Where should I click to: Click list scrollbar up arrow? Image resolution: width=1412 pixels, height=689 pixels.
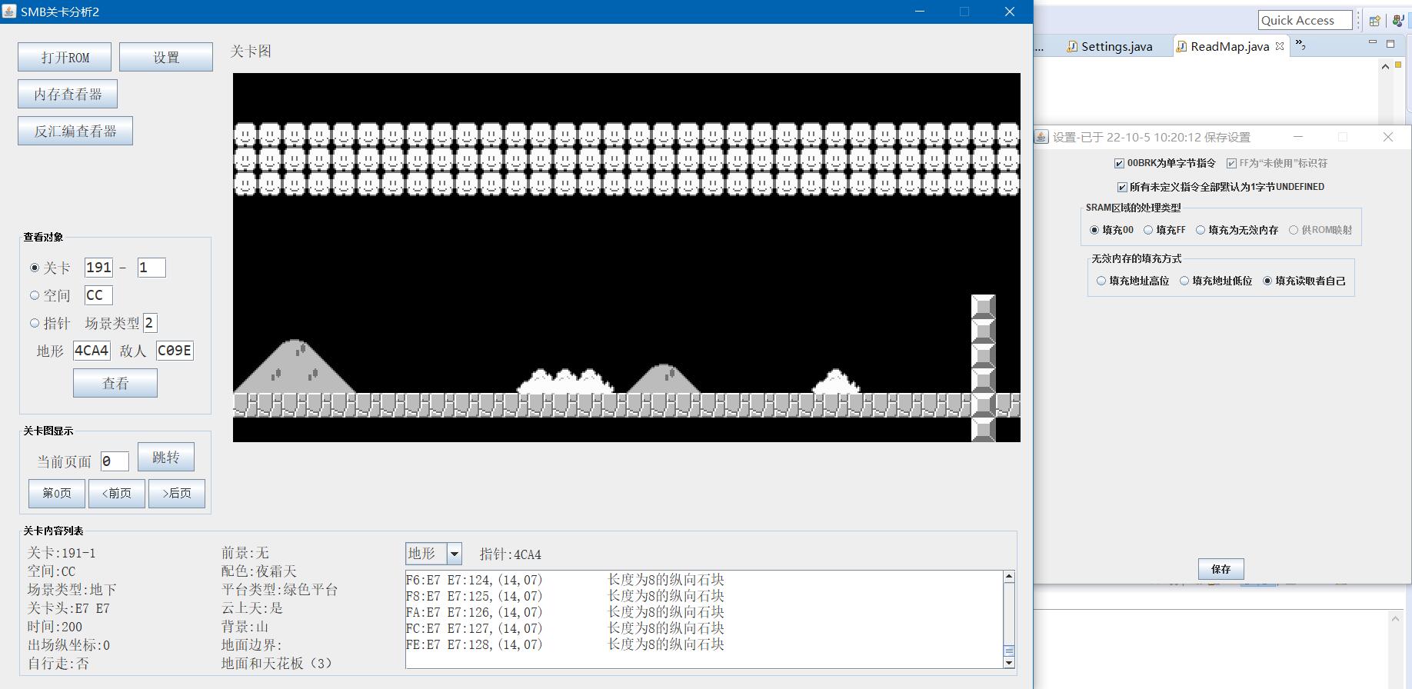[x=1009, y=577]
